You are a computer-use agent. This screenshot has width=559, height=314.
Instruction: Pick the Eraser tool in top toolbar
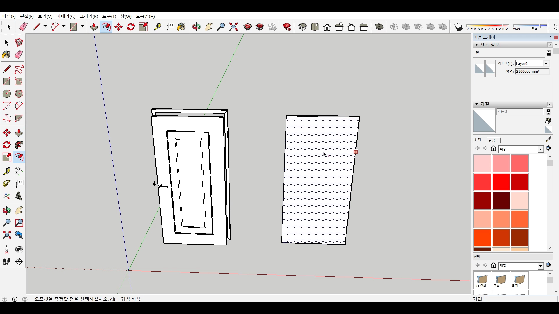point(23,27)
